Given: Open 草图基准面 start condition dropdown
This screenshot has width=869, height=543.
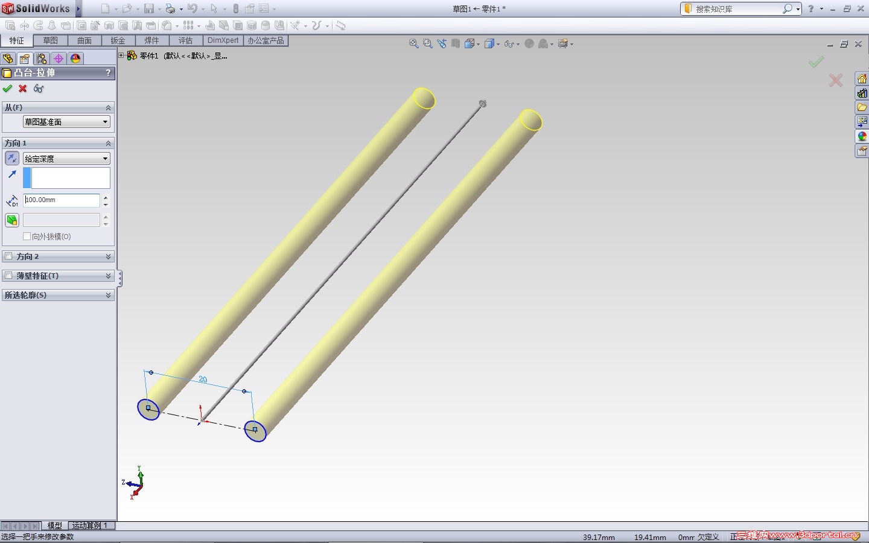Looking at the screenshot, I should tap(66, 122).
